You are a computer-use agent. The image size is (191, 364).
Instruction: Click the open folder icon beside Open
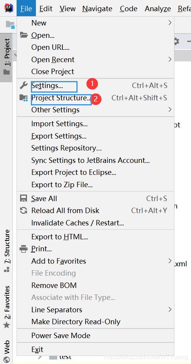(24, 35)
